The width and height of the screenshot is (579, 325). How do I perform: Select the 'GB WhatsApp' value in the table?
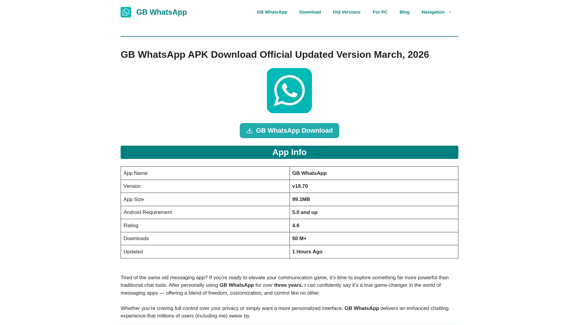point(309,173)
